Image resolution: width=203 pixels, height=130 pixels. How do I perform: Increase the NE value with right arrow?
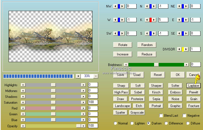(186, 6)
